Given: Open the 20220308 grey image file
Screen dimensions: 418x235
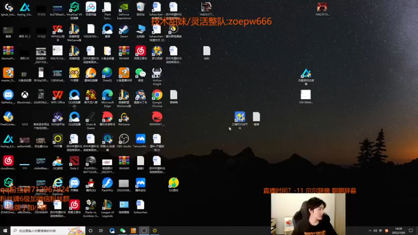Looking at the screenshot, I should click(x=124, y=185).
